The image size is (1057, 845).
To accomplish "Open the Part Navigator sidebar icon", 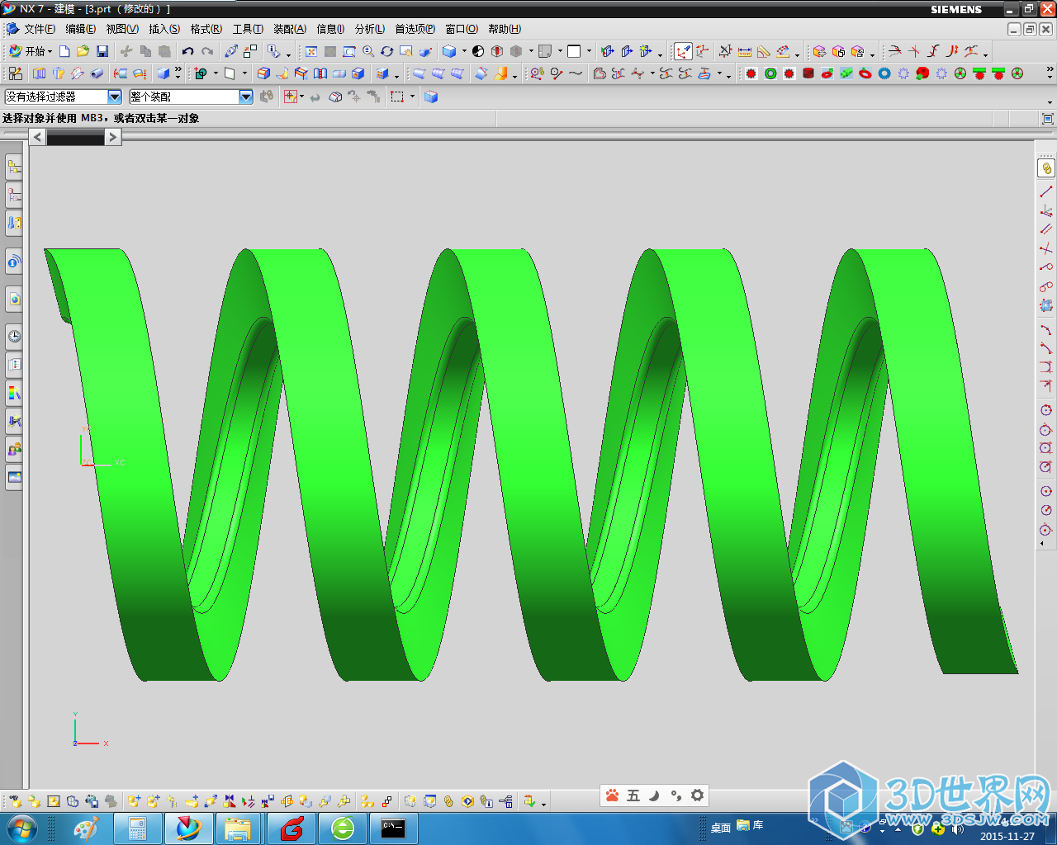I will (14, 196).
